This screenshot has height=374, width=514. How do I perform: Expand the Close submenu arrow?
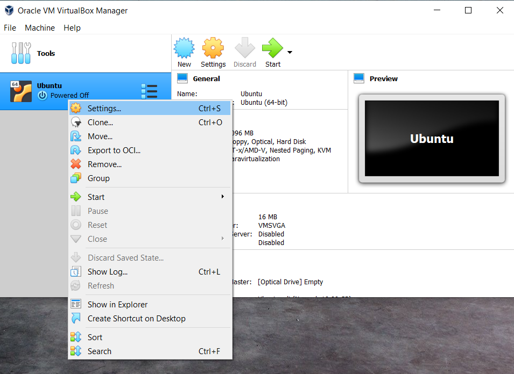pos(223,238)
